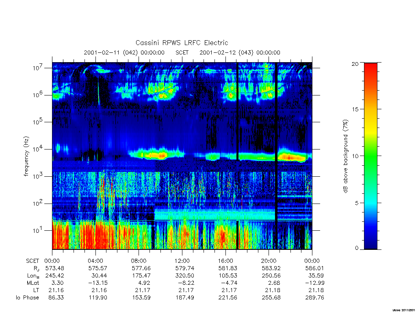Click MLat value '3.30'
This screenshot has height=312, width=416.
(58, 283)
